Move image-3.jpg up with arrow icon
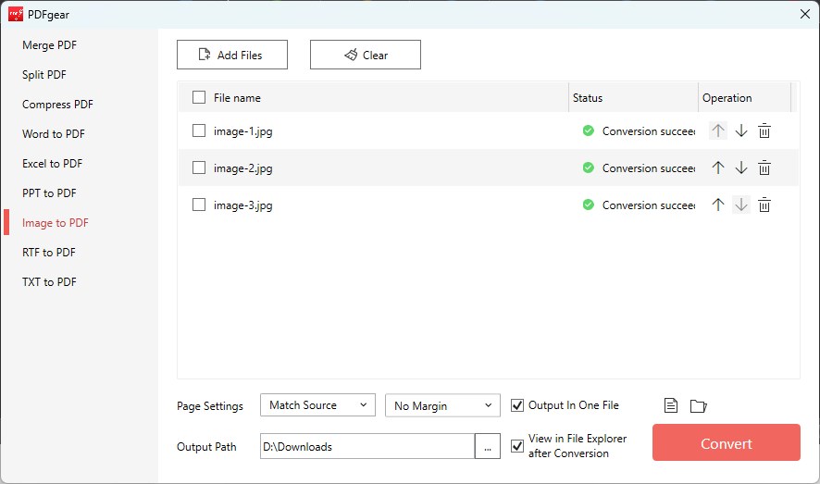Viewport: 820px width, 484px height. [718, 205]
